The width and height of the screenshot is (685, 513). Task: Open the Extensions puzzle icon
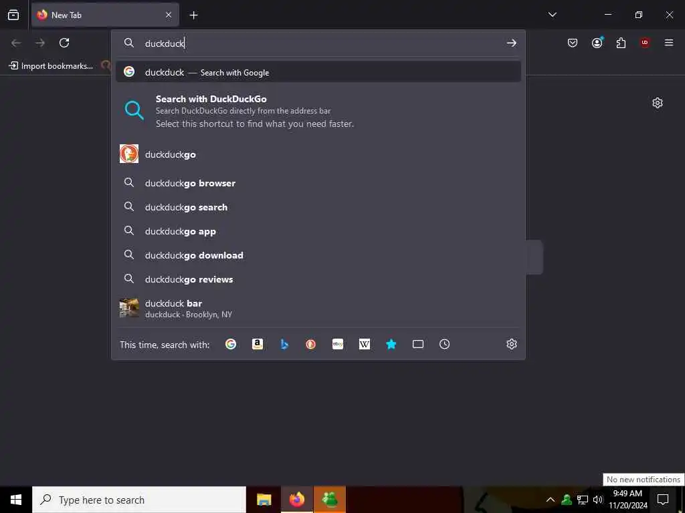point(621,43)
